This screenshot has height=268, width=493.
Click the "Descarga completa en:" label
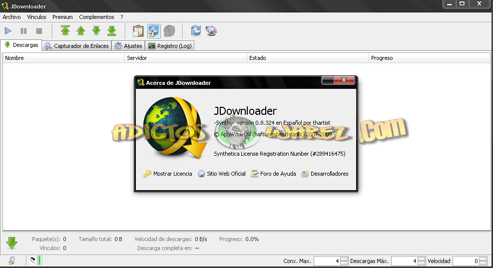pos(165,248)
